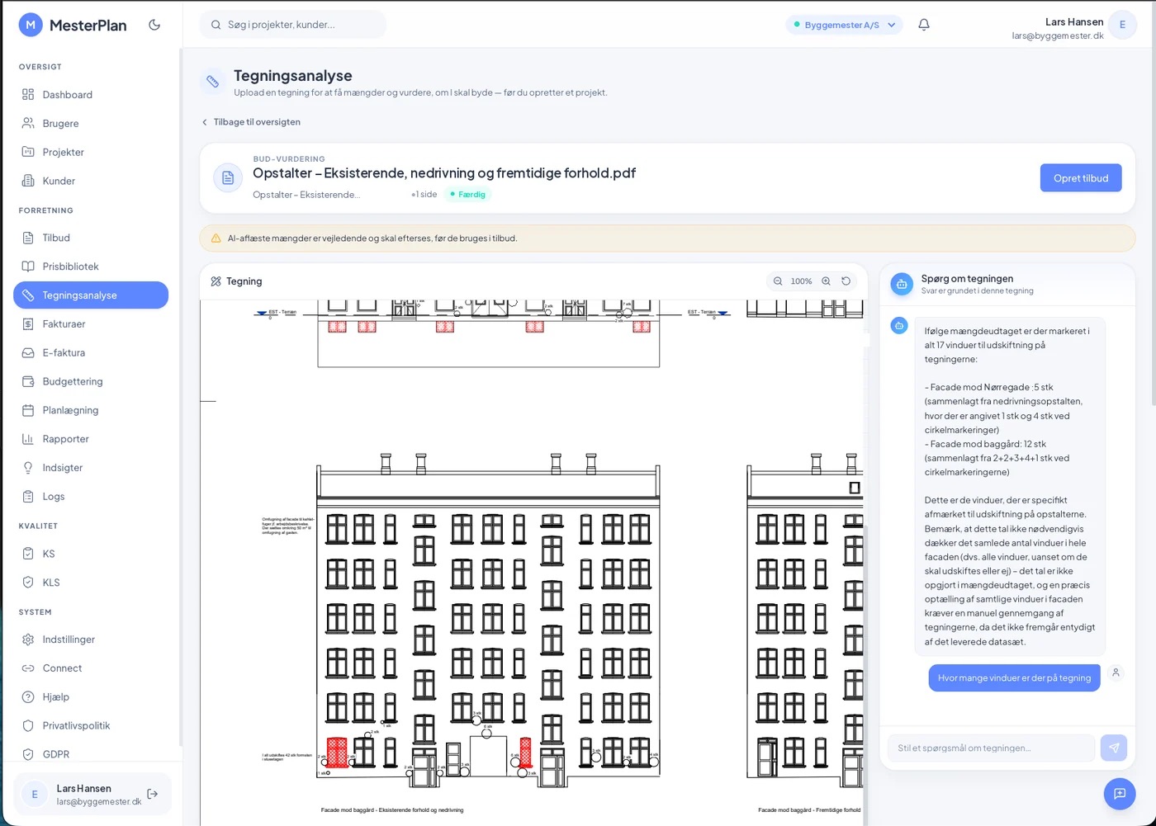Click the Lars Hansen user card in sidebar
The width and height of the screenshot is (1156, 826).
(x=92, y=794)
